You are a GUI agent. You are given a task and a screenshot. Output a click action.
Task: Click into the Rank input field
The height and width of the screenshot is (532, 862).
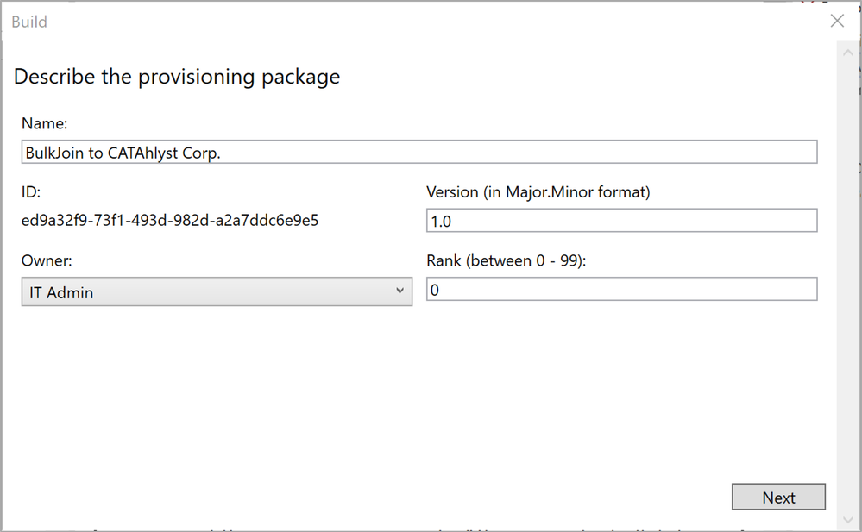[x=621, y=290]
